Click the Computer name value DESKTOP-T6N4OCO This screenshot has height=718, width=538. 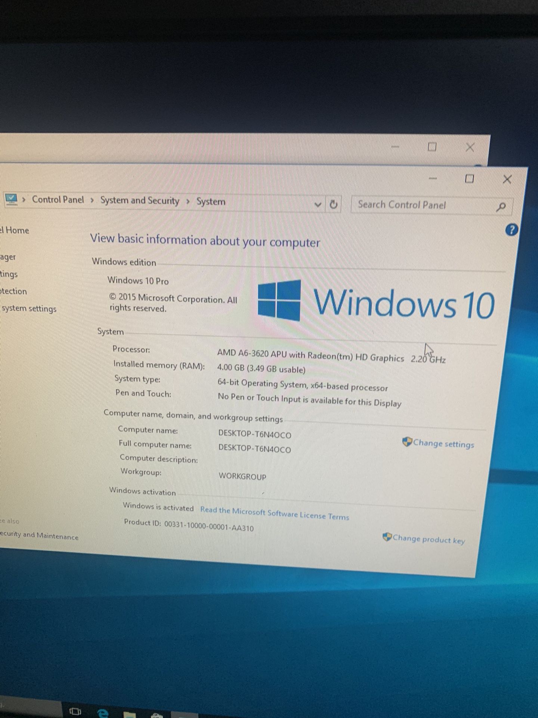point(255,434)
